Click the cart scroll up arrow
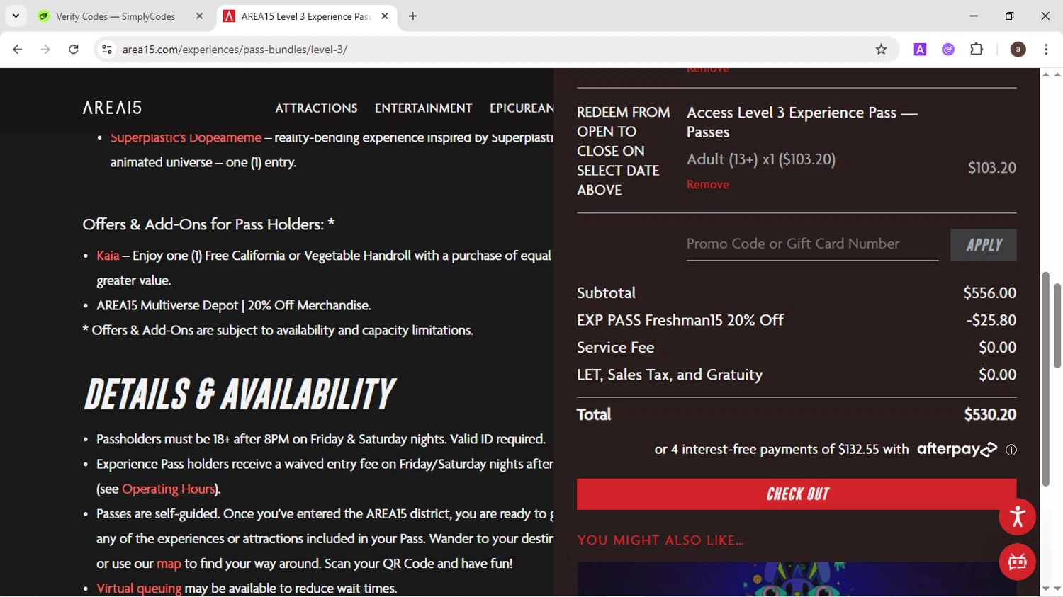The width and height of the screenshot is (1063, 597). pos(1046,74)
